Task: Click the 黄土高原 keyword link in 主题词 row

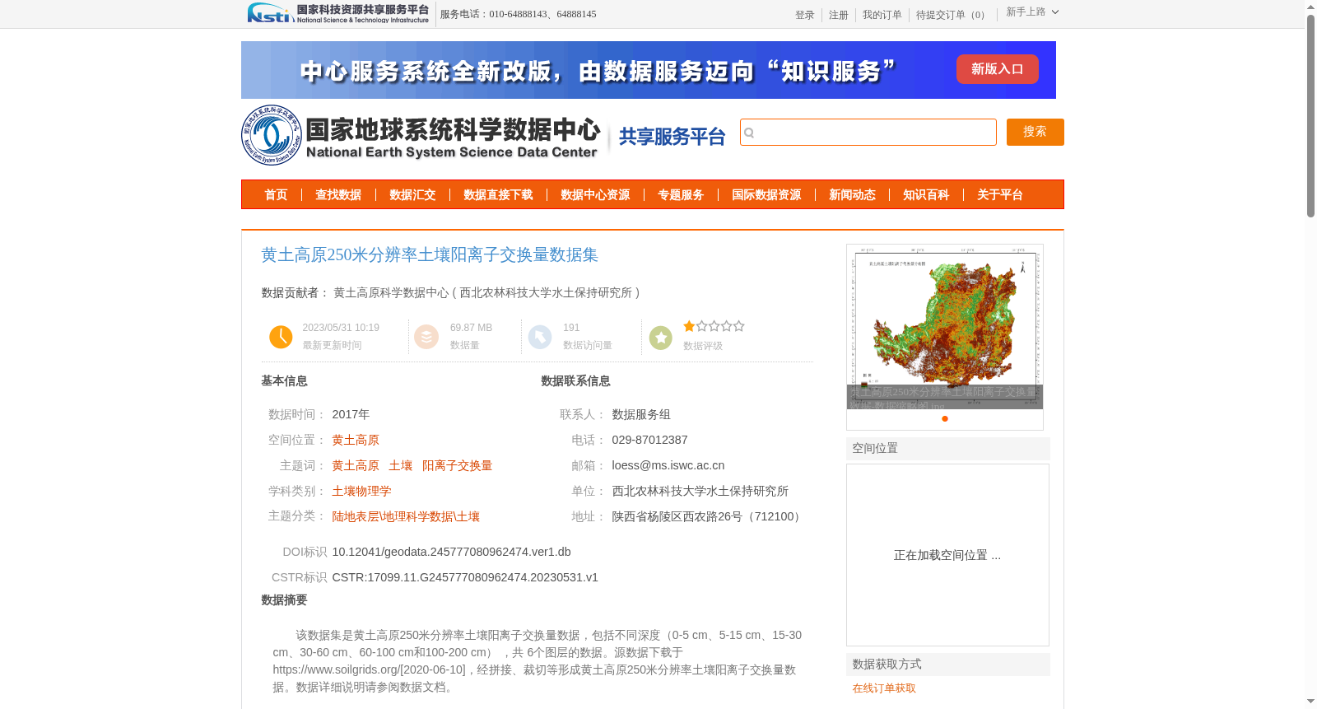Action: pos(356,466)
